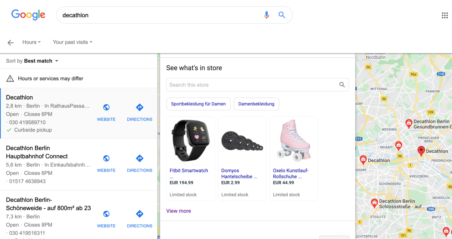
Task: Click EUR 2.99 price
Action: coord(231,183)
